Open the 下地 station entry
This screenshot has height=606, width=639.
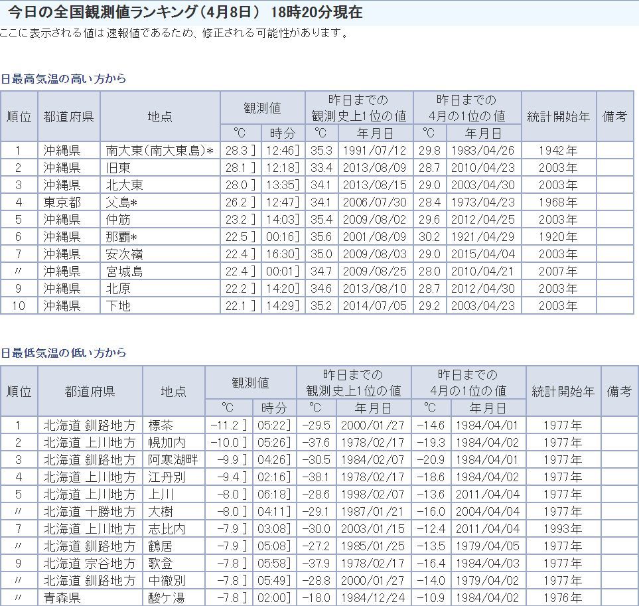pos(118,306)
